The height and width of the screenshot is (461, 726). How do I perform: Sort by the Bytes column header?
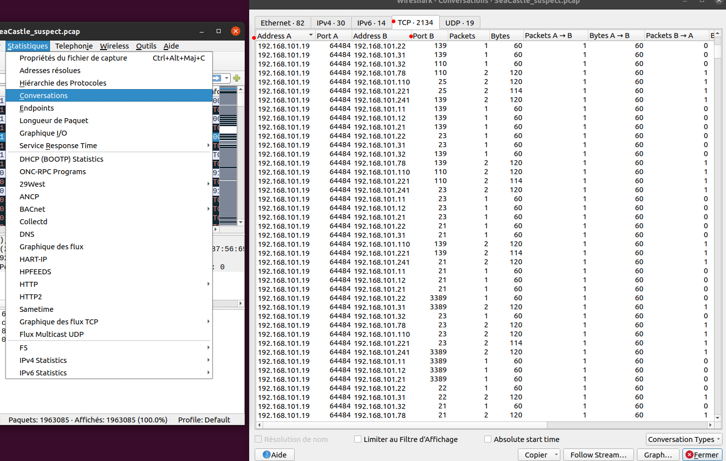pyautogui.click(x=506, y=36)
